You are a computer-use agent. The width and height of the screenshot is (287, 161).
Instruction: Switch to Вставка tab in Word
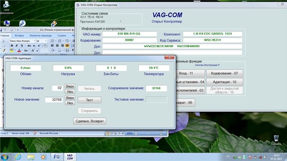coord(19,35)
